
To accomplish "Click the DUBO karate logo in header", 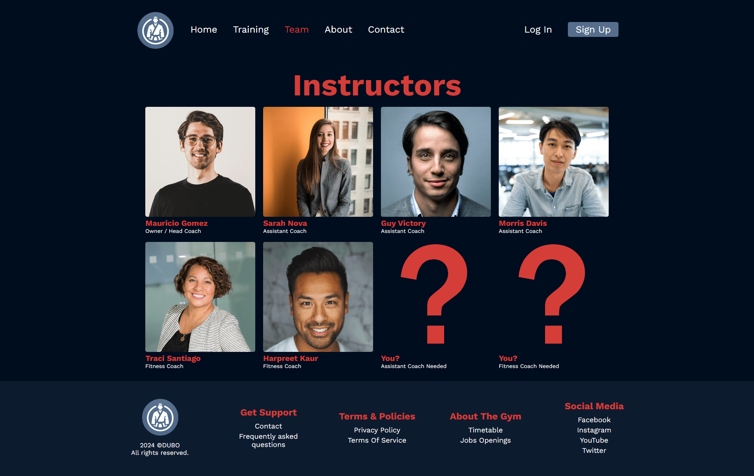I will [156, 30].
